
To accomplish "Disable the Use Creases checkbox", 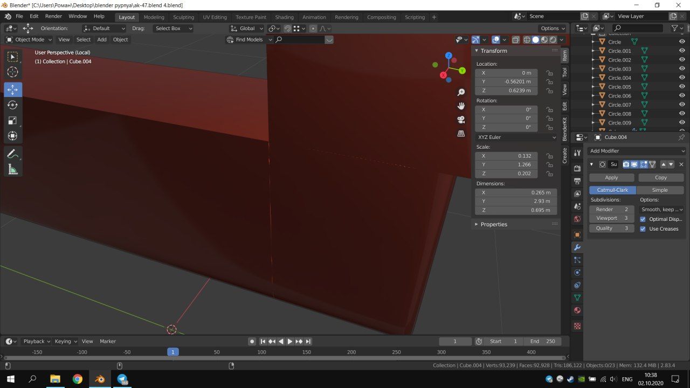I will tap(643, 229).
